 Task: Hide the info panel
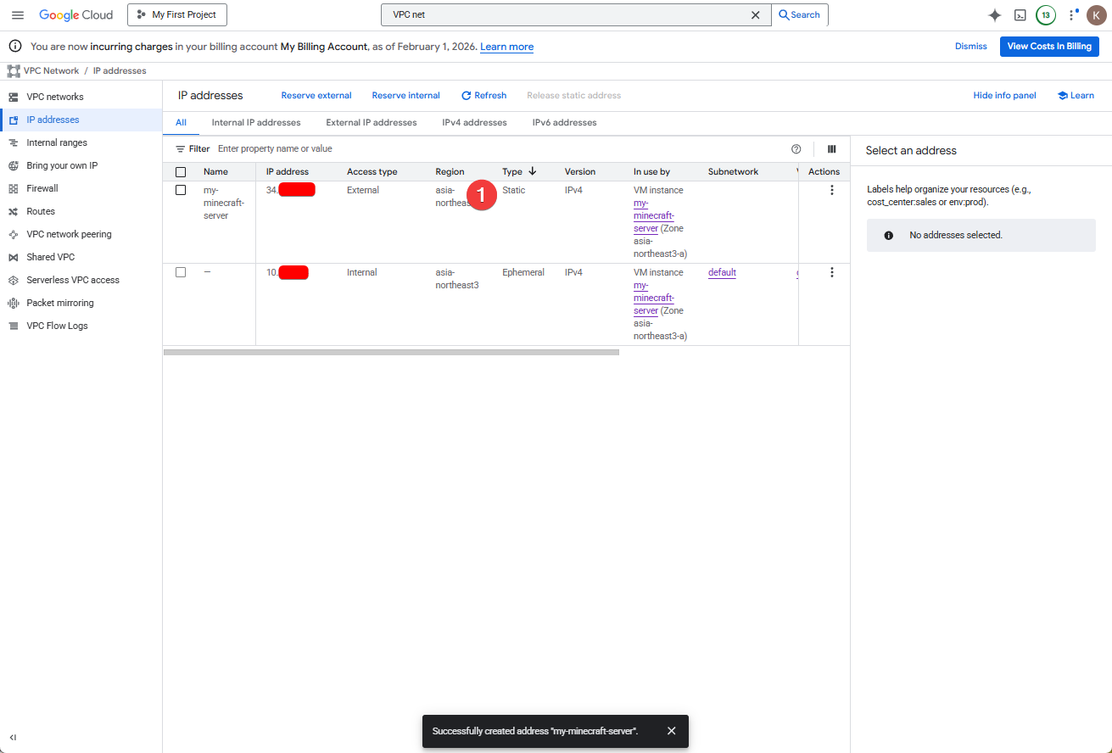coord(1004,96)
